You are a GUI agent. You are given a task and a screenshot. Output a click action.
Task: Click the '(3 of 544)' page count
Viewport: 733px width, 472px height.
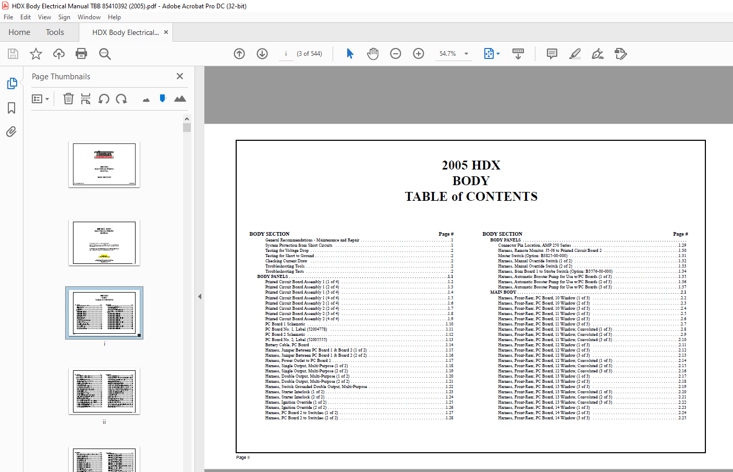click(x=309, y=54)
